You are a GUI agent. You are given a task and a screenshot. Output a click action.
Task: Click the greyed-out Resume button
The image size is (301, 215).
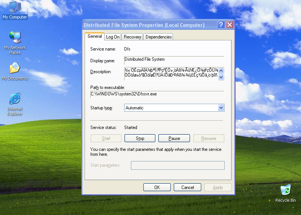209,138
